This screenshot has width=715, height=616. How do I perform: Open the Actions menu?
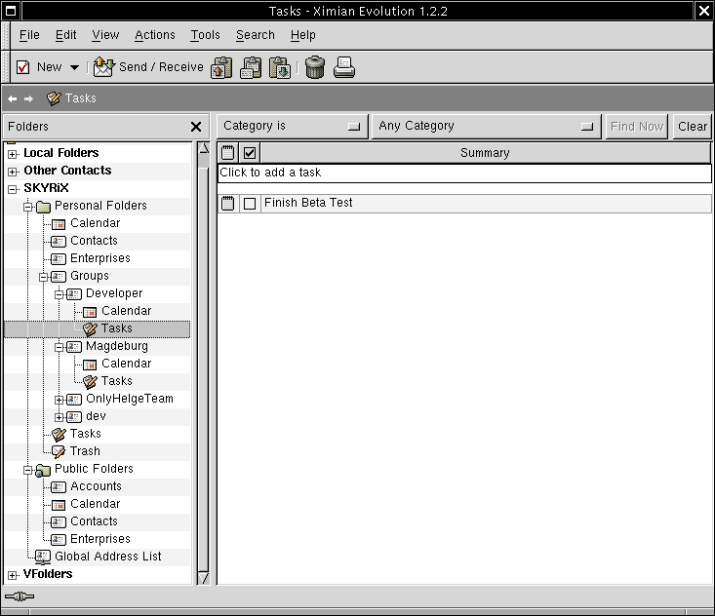point(154,35)
